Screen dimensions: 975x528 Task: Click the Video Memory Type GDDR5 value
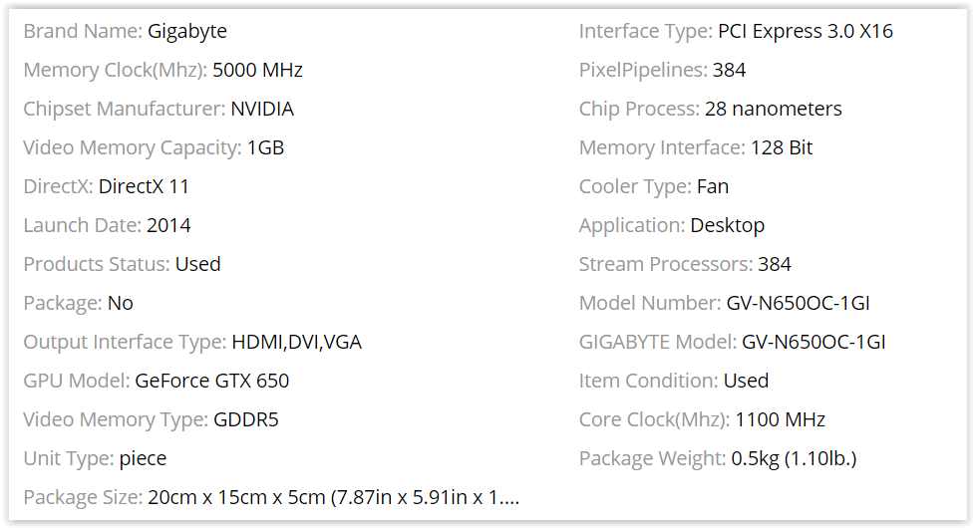(x=246, y=420)
